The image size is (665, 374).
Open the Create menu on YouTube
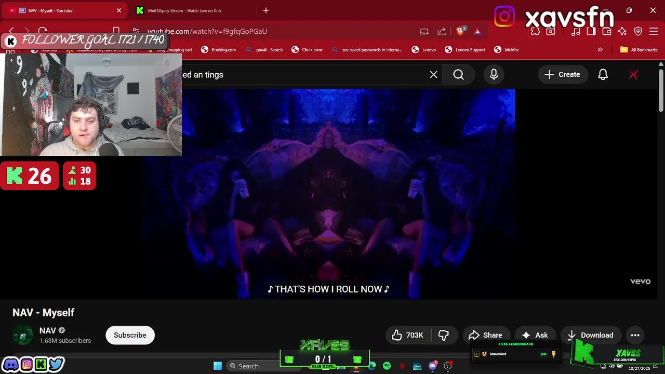pyautogui.click(x=562, y=75)
